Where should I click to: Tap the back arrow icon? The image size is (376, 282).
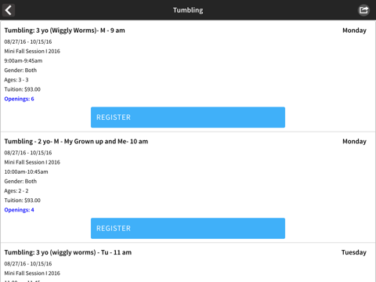pos(9,10)
